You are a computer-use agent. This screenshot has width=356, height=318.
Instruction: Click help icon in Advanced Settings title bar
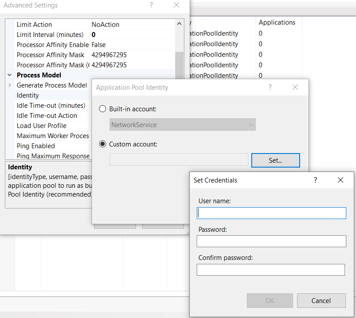pyautogui.click(x=151, y=5)
